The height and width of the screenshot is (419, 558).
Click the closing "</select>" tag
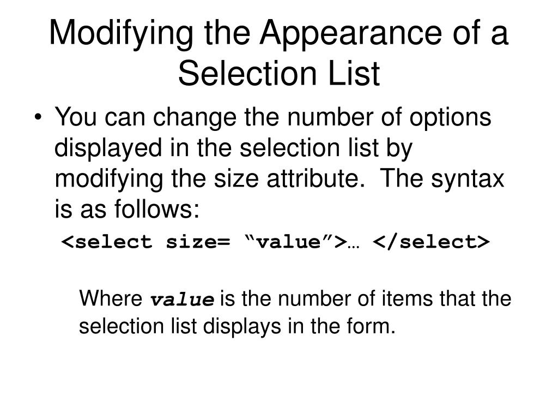coord(431,242)
